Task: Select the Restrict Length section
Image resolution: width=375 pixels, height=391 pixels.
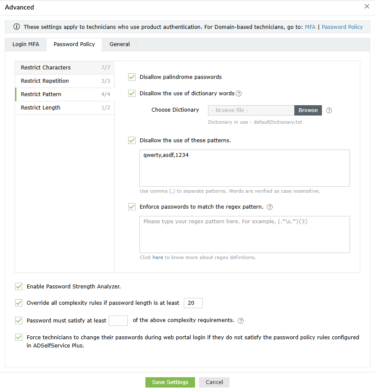Action: (x=41, y=107)
